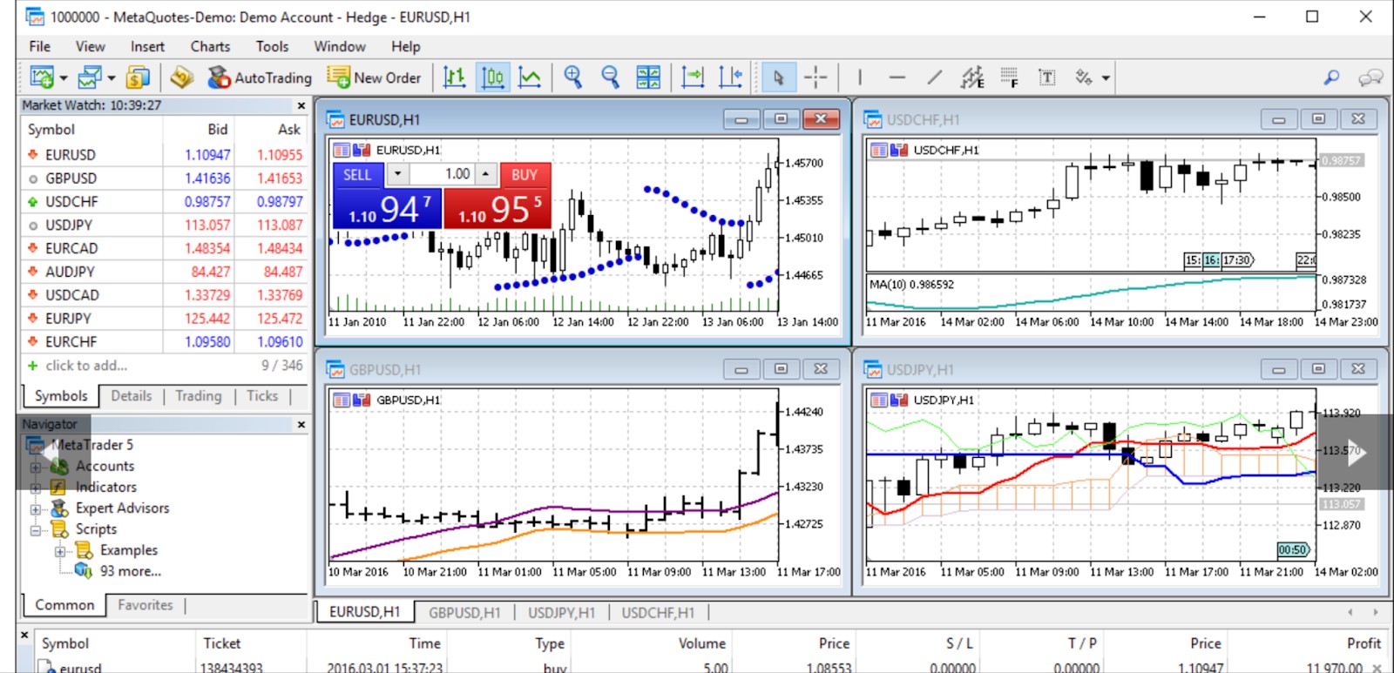Close the Navigator panel
This screenshot has width=1394, height=673.
coord(301,425)
